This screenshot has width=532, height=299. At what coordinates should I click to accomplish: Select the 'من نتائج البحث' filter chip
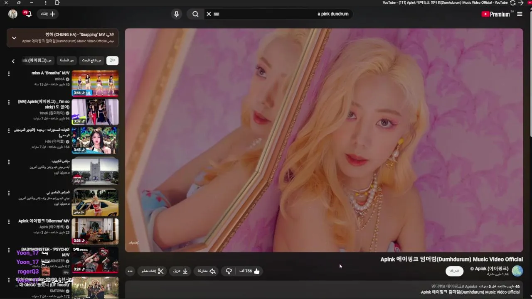92,60
